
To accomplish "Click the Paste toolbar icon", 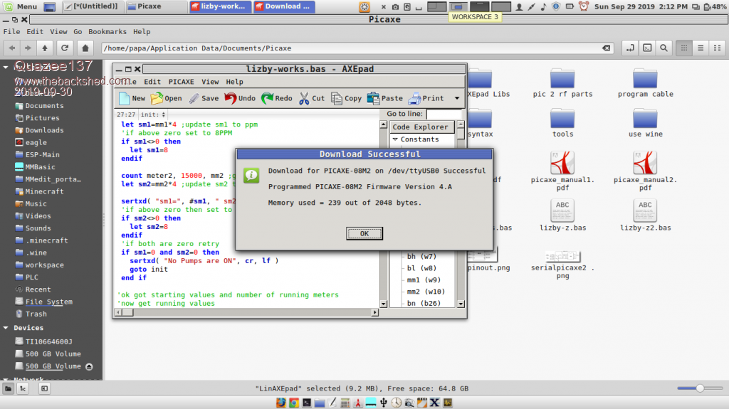I will point(384,98).
